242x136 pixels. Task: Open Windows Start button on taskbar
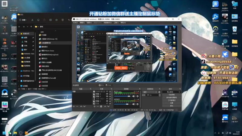pyautogui.click(x=4, y=133)
